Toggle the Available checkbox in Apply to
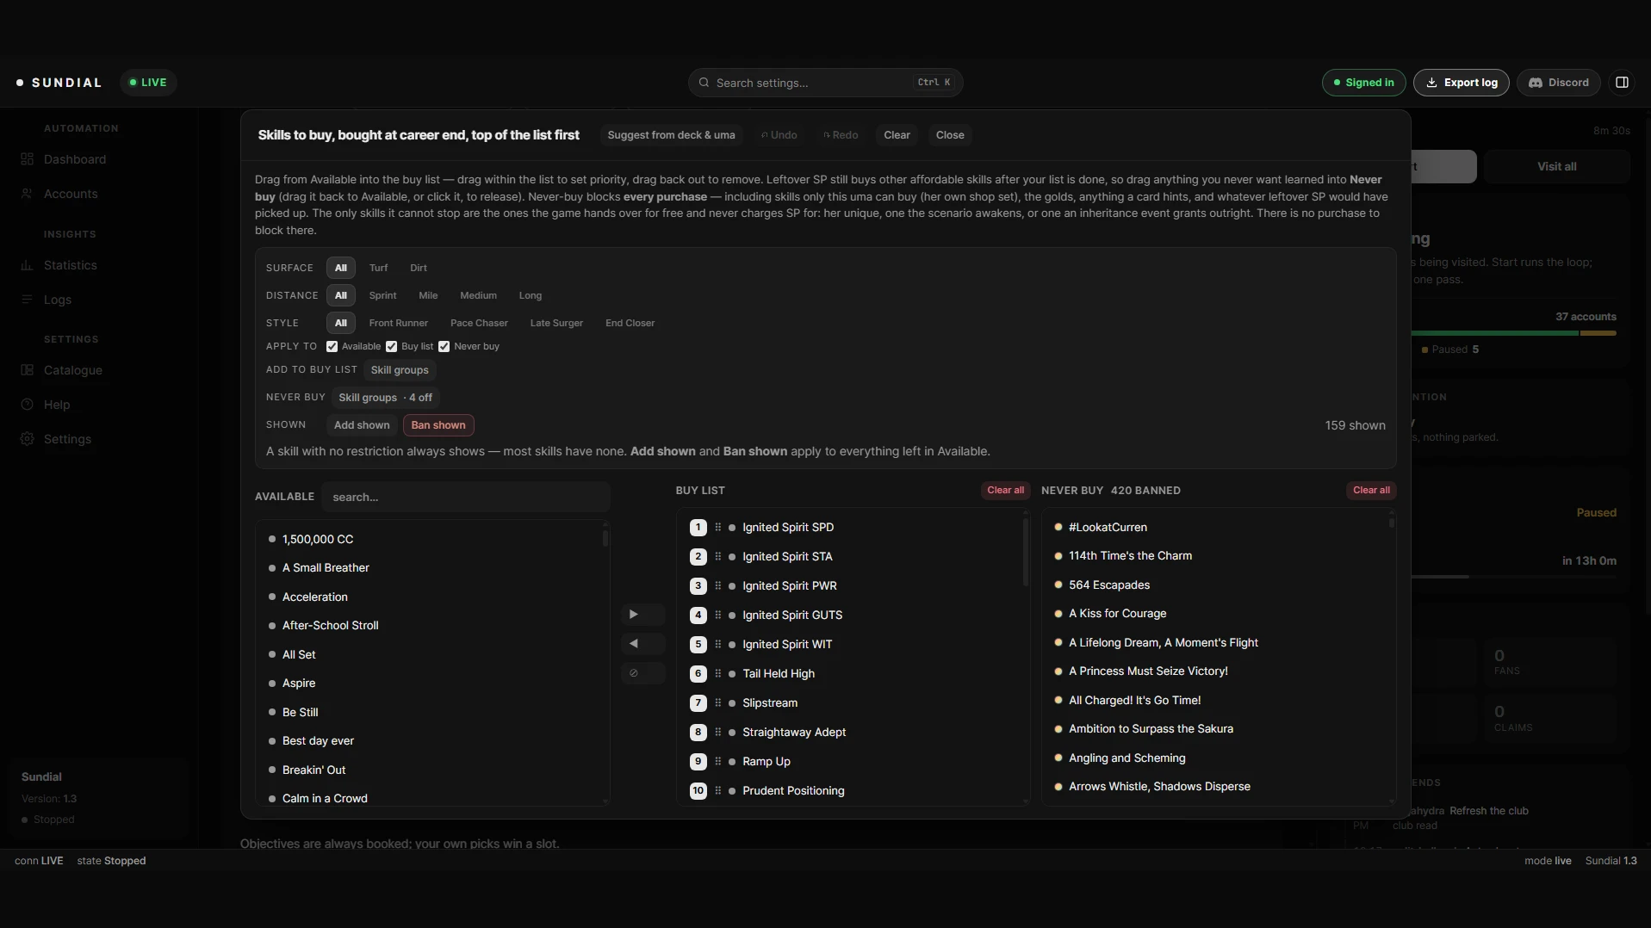This screenshot has height=928, width=1651. click(x=332, y=346)
